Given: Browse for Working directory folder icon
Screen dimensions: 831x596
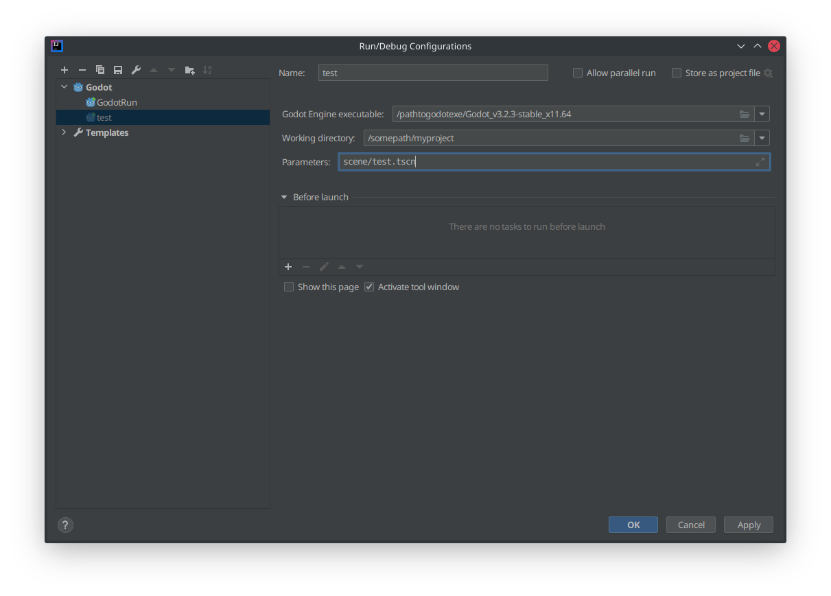Looking at the screenshot, I should point(745,138).
